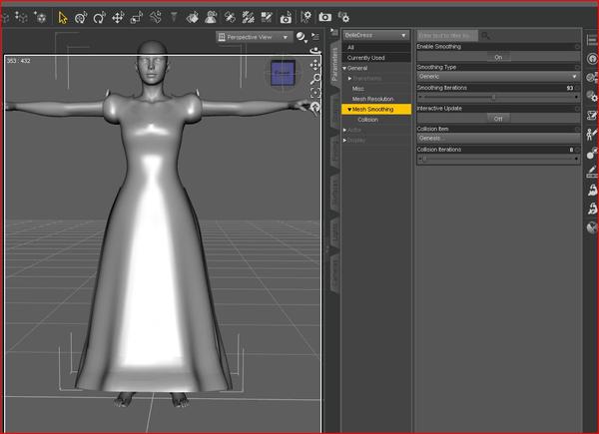Click the property filter text field

[x=446, y=35]
